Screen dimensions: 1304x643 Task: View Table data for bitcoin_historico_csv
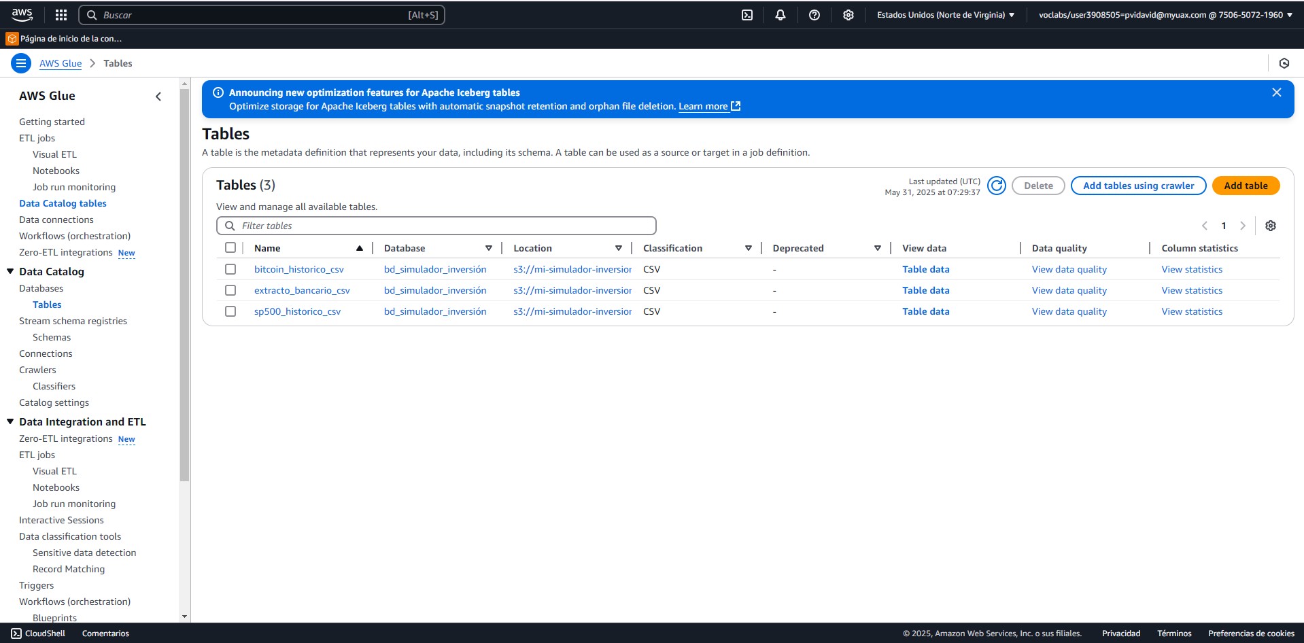pos(926,269)
